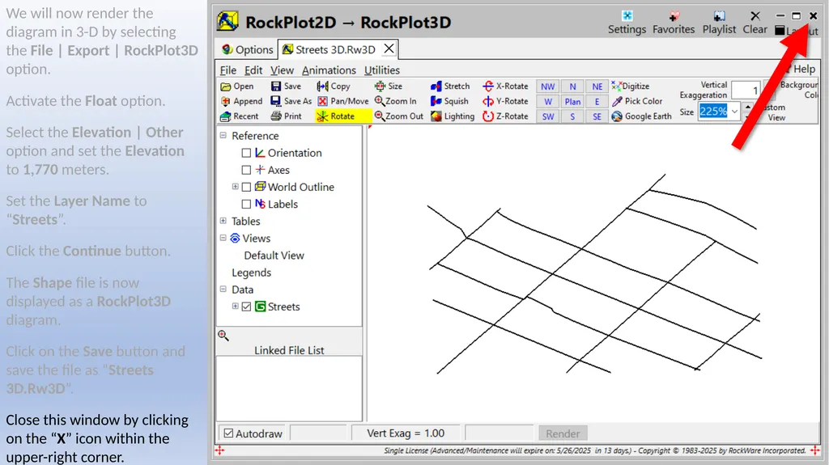Select the Legends tree item
Image resolution: width=829 pixels, height=465 pixels.
tap(251, 273)
